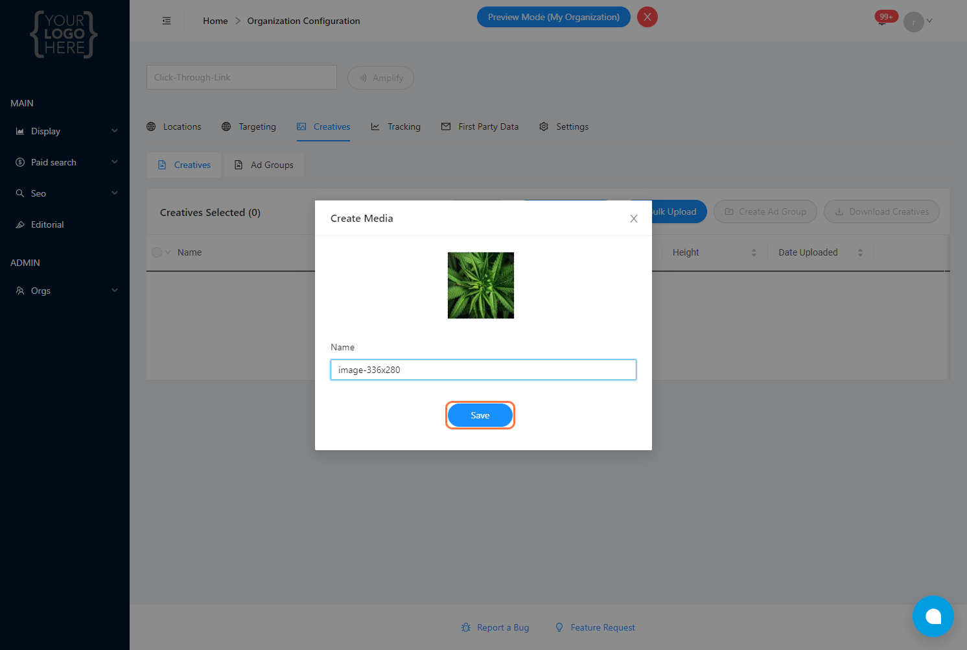Viewport: 967px width, 650px height.
Task: Close the Create Media dialog
Action: (634, 219)
